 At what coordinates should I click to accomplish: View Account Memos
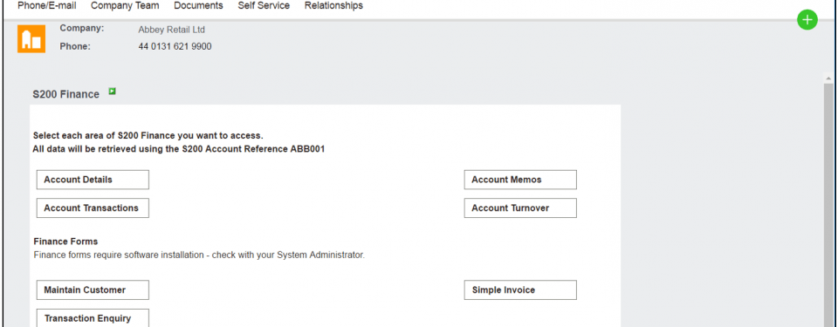pos(520,180)
